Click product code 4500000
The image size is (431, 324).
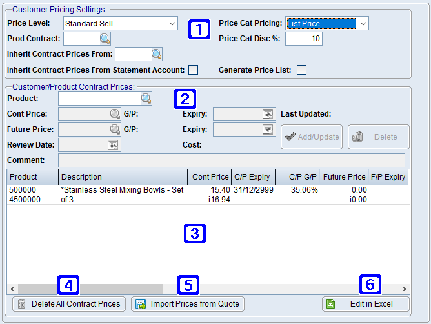tap(25, 200)
